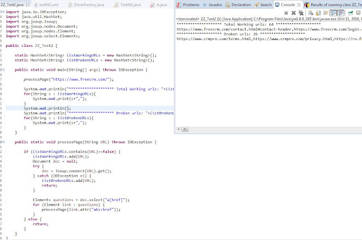This screenshot has width=362, height=240.
Task: Click the Search tab flashlight icon
Action: point(256,5)
